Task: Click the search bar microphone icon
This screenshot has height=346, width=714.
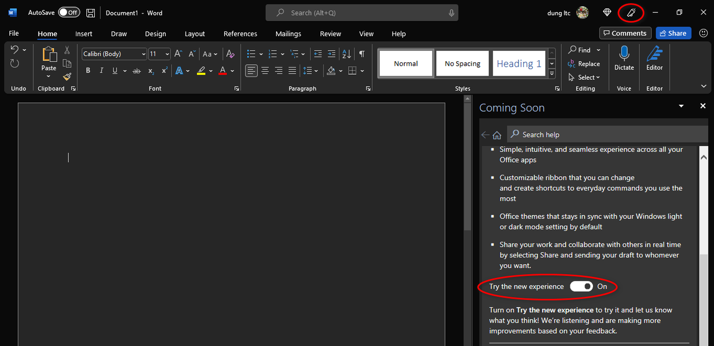Action: click(451, 12)
